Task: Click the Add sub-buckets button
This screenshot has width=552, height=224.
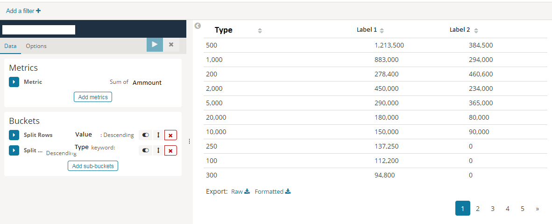Action: coord(93,166)
